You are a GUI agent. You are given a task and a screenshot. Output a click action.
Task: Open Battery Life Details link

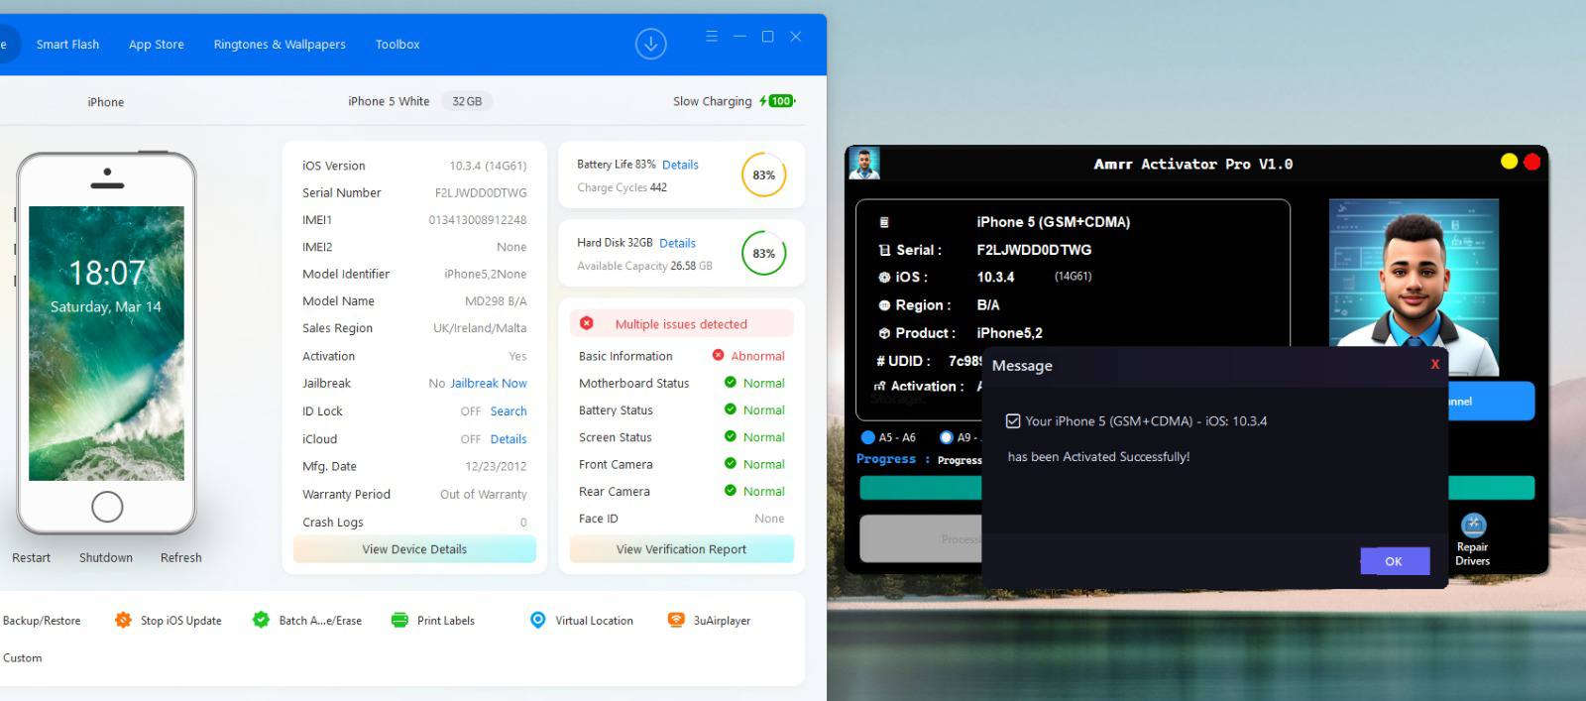pyautogui.click(x=680, y=165)
